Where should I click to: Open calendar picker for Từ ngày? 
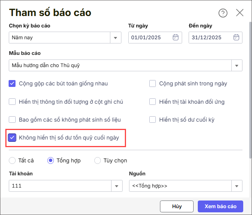coord(176,37)
